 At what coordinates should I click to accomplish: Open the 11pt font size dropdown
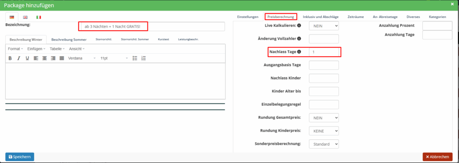[114, 59]
